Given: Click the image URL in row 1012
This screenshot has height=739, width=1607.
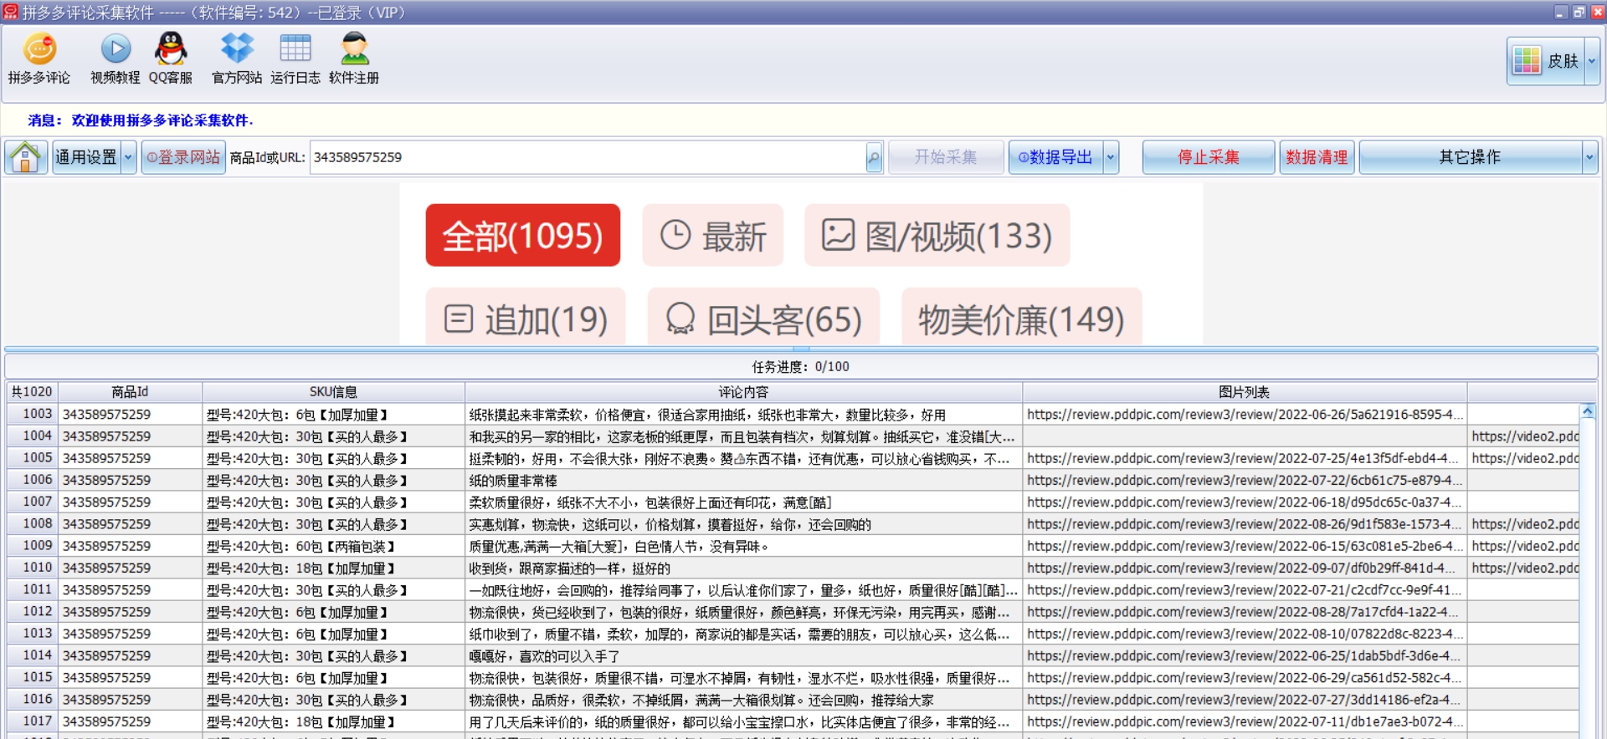Looking at the screenshot, I should [x=1244, y=612].
